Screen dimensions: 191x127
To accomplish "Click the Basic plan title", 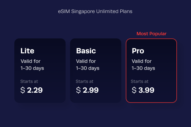I will tap(86, 51).
